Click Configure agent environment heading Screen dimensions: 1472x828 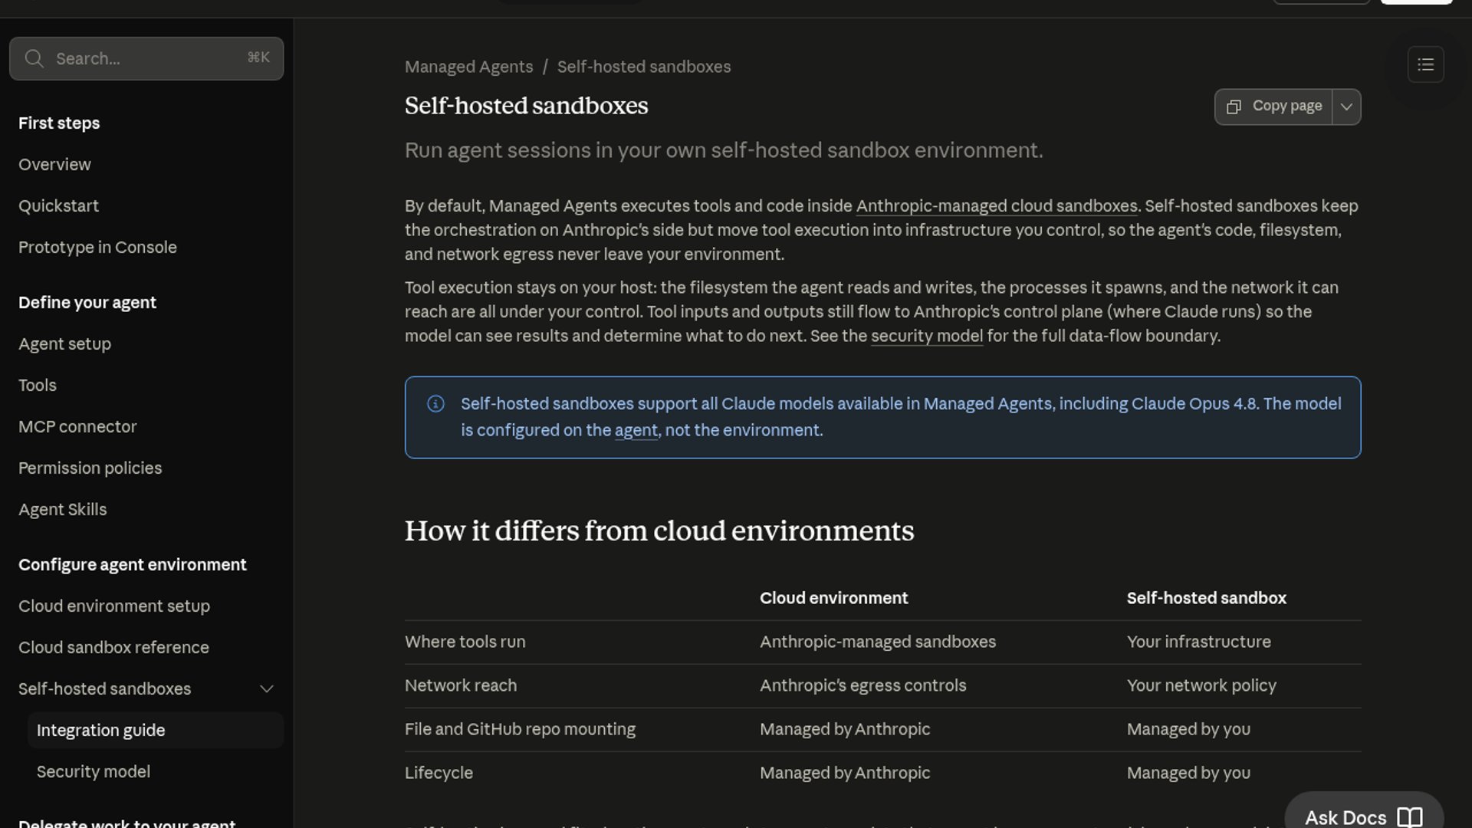click(133, 564)
